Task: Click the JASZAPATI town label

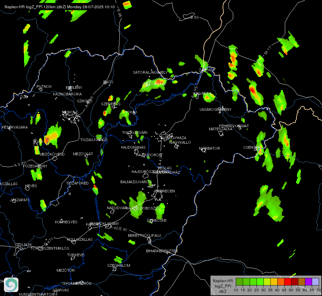Action: pos(19,200)
